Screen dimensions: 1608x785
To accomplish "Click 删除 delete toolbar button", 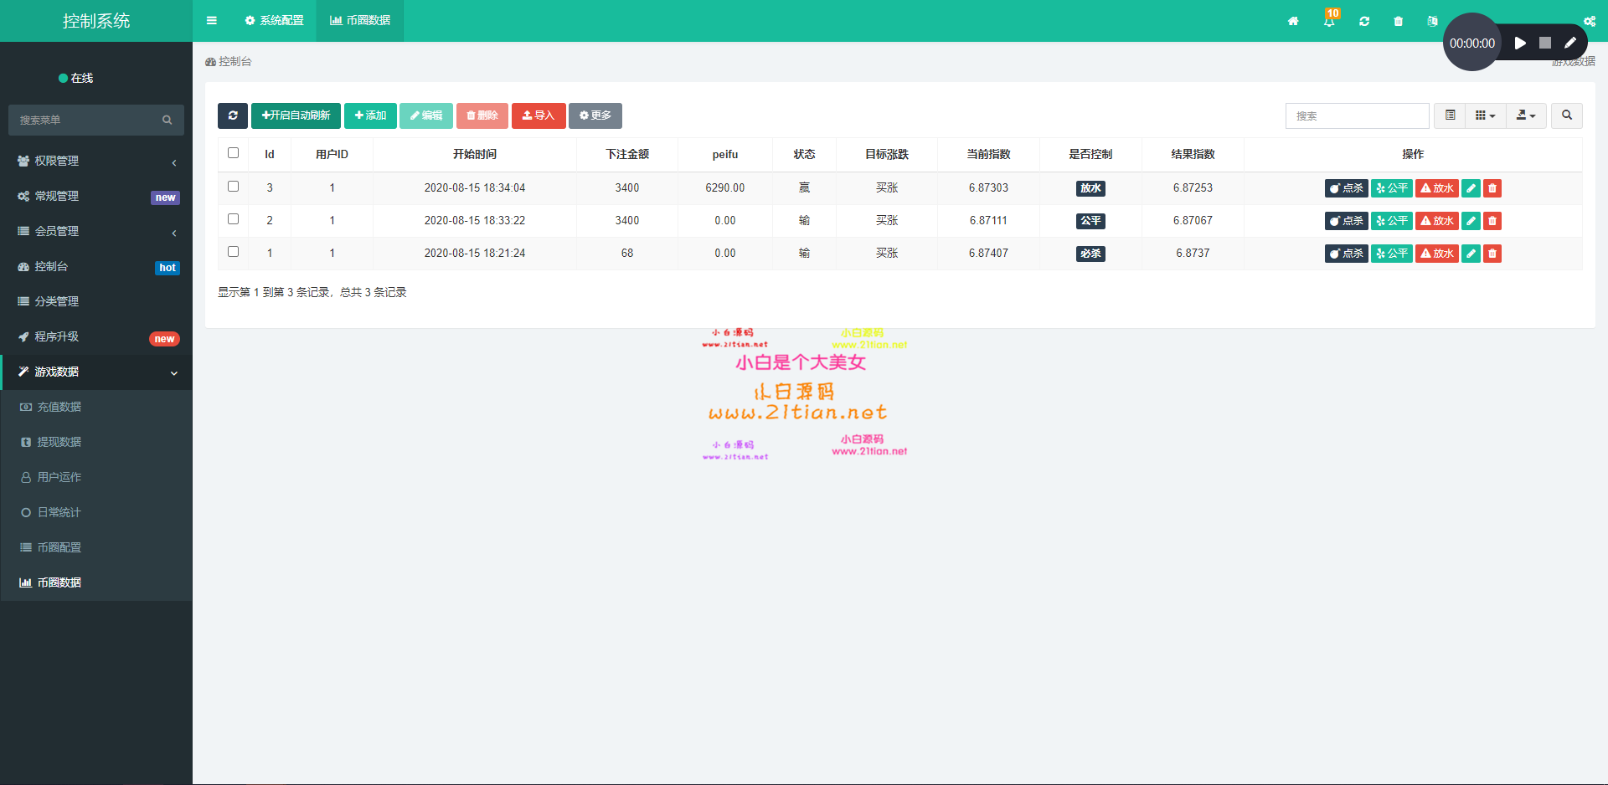I will [482, 115].
